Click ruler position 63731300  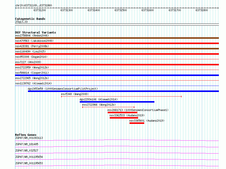pyautogui.click(x=67, y=10)
